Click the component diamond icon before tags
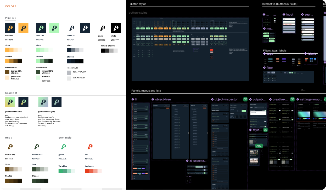 click(265, 53)
